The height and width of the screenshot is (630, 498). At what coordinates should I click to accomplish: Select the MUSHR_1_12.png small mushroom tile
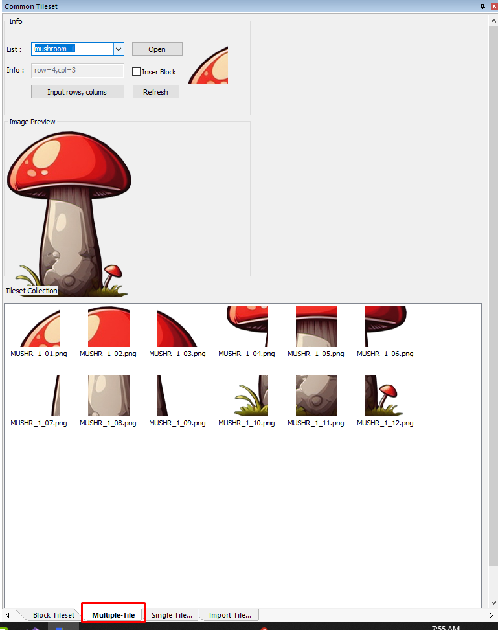point(385,396)
